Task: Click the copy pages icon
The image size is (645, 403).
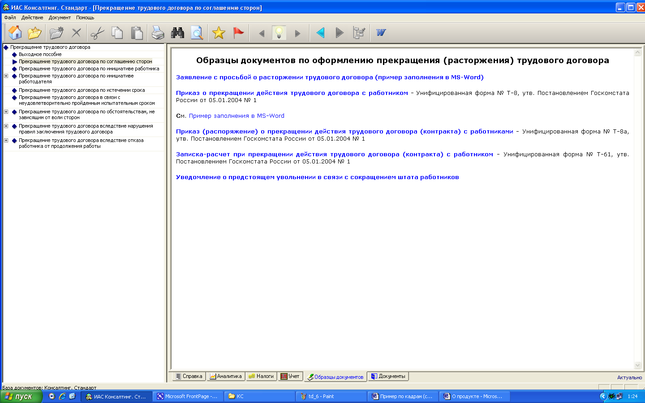Action: click(x=117, y=33)
